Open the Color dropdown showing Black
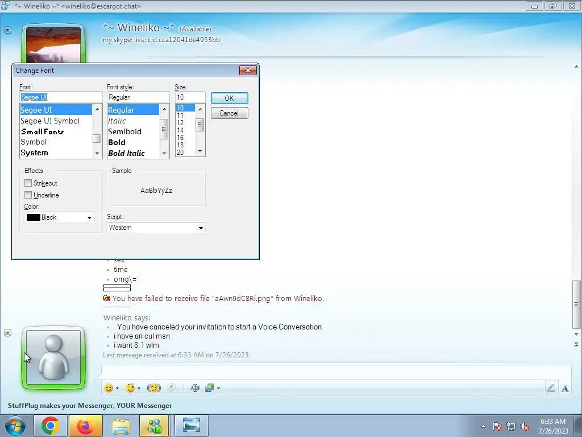 59,217
